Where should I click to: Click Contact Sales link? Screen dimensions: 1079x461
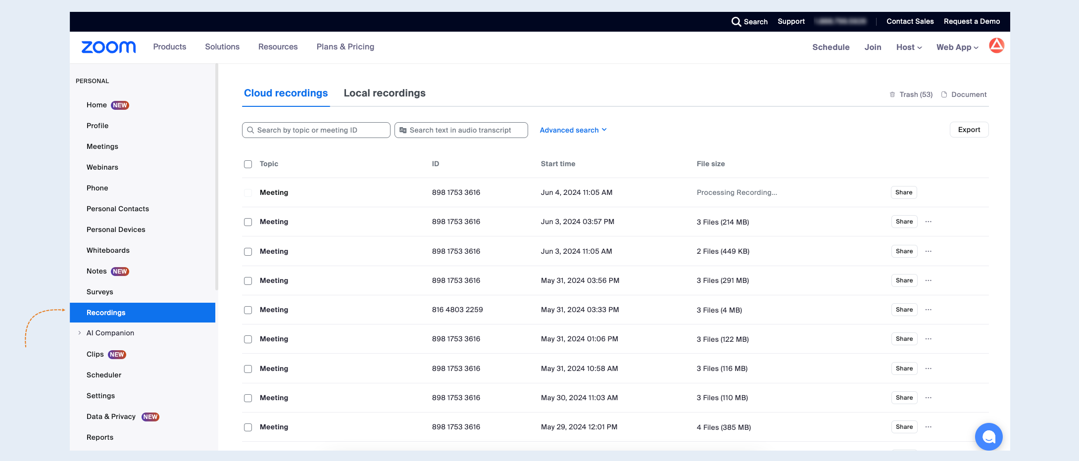coord(910,21)
